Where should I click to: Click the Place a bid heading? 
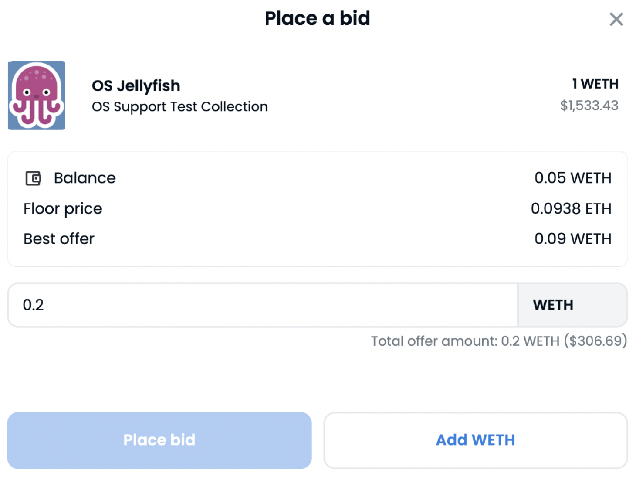[x=318, y=18]
